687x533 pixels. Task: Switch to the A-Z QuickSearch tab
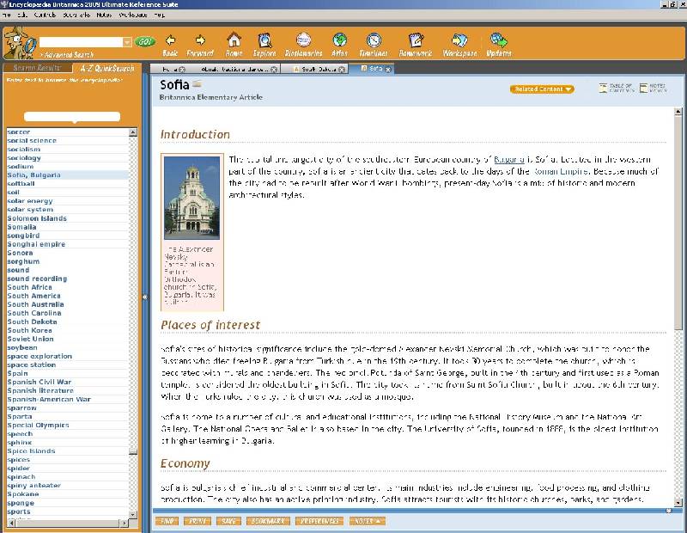107,68
